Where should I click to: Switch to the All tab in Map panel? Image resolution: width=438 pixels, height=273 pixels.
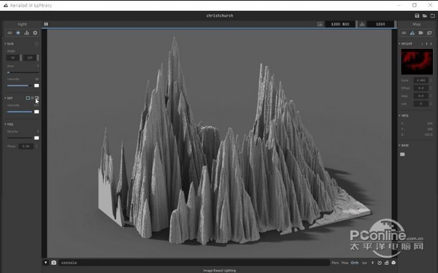(404, 33)
